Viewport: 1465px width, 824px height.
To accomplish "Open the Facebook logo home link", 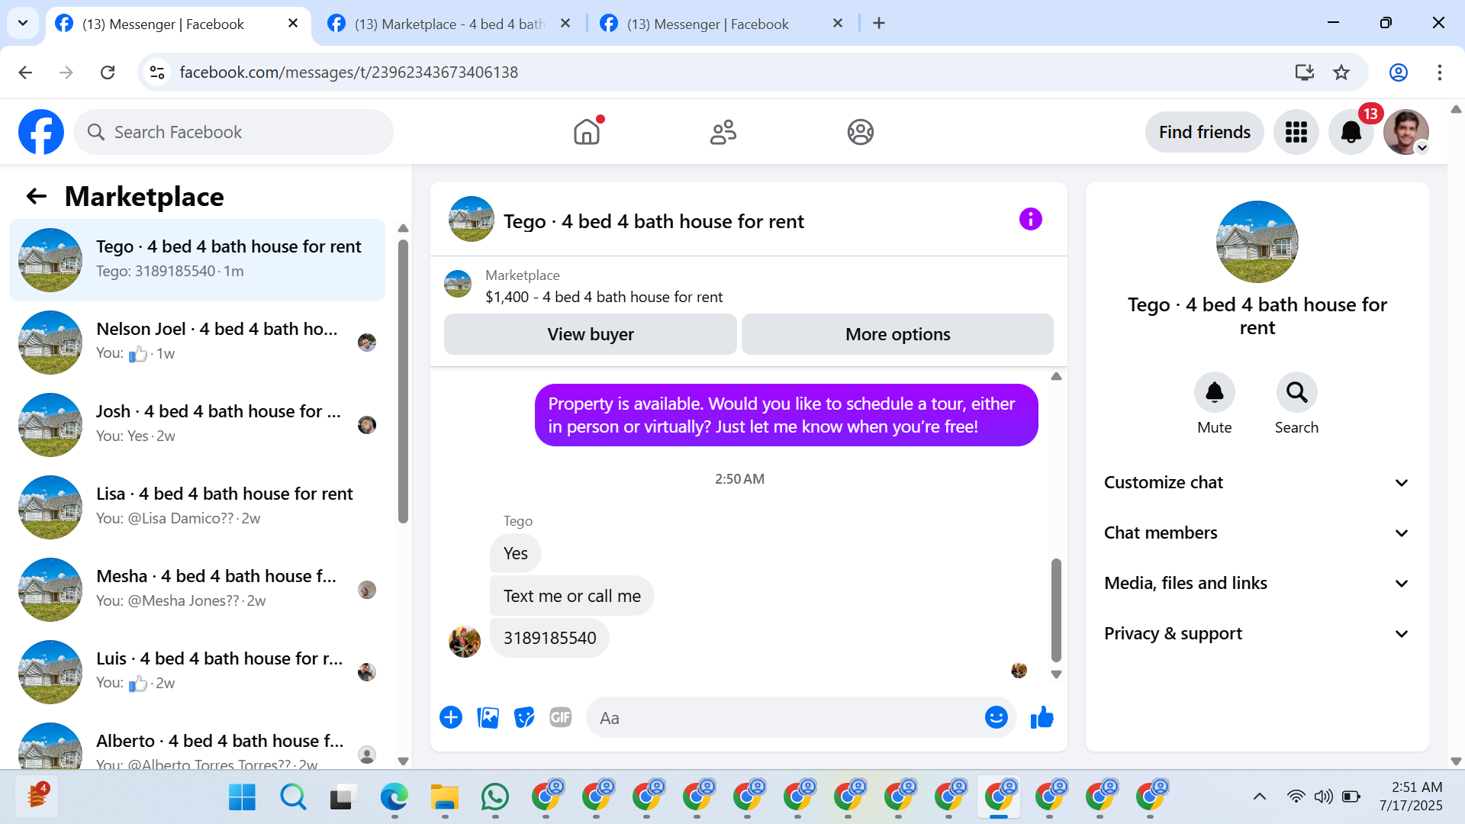I will tap(41, 132).
